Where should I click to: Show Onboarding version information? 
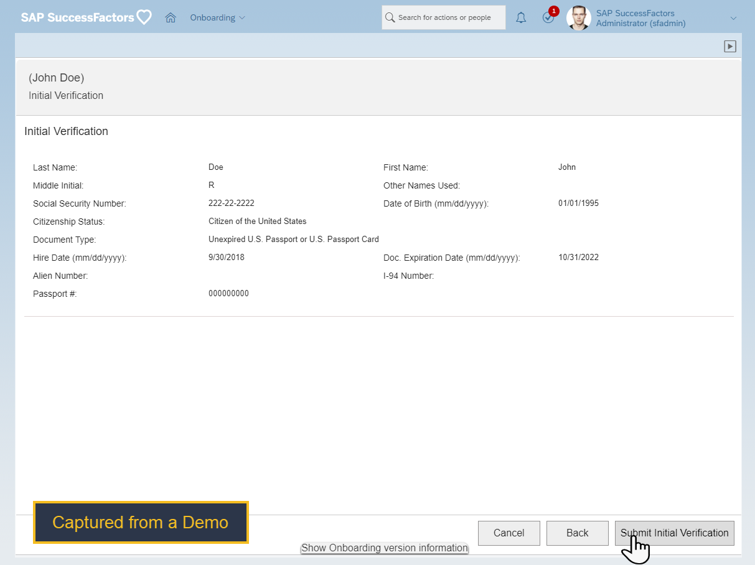point(385,548)
